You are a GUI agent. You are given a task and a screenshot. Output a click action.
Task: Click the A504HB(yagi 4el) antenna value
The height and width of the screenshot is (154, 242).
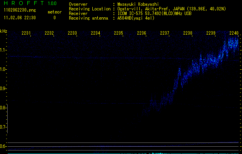(136, 18)
